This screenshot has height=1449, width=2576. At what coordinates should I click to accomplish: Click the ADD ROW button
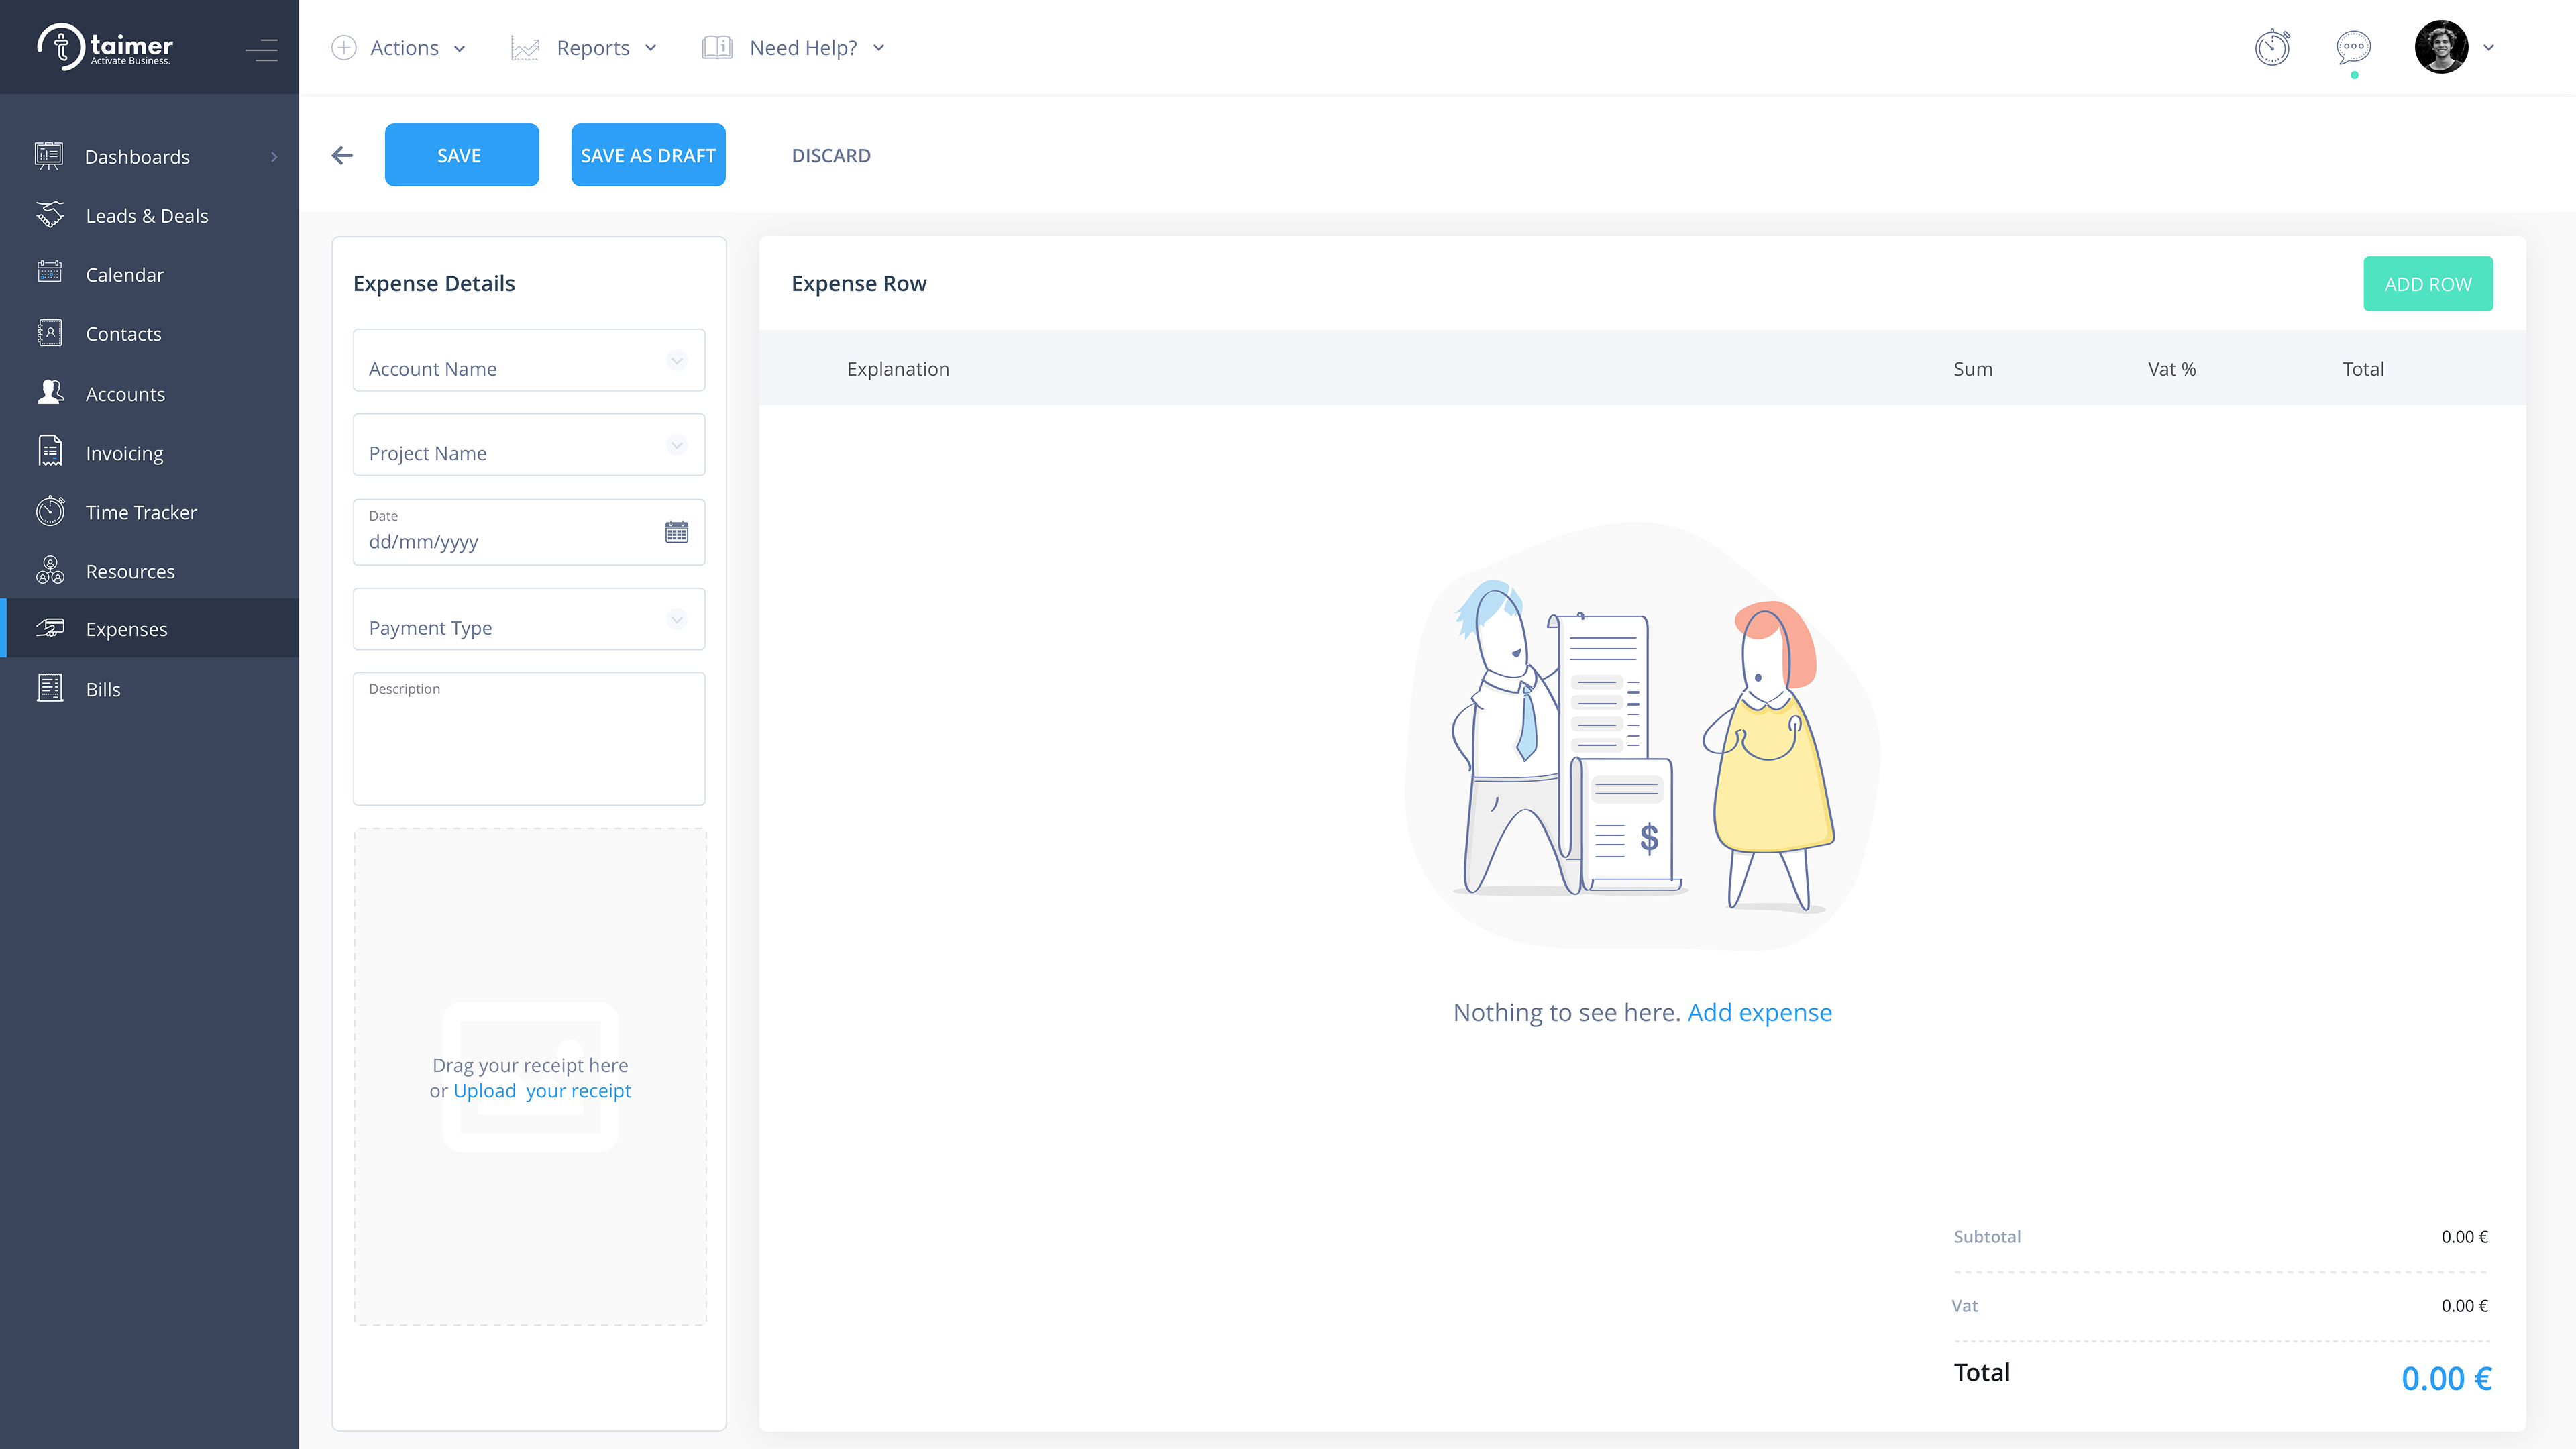pyautogui.click(x=2428, y=284)
